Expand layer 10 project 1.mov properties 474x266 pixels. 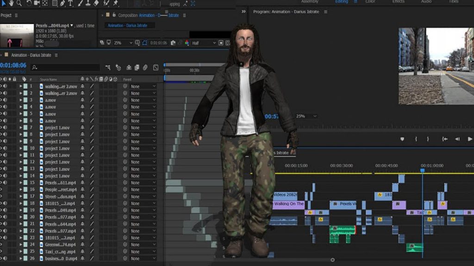20,148
